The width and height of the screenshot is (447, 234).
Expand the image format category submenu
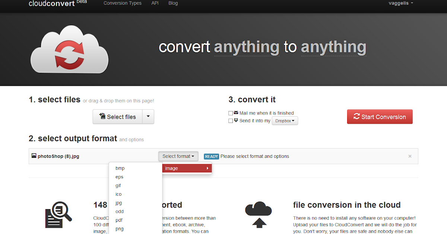tap(187, 168)
